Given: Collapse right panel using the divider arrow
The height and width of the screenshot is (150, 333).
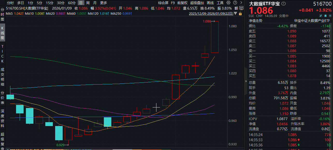Looking at the screenshot, I should (x=246, y=81).
